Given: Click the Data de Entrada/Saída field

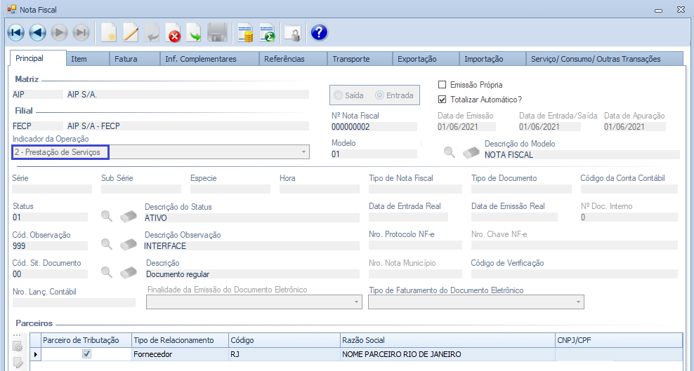Looking at the screenshot, I should point(549,127).
